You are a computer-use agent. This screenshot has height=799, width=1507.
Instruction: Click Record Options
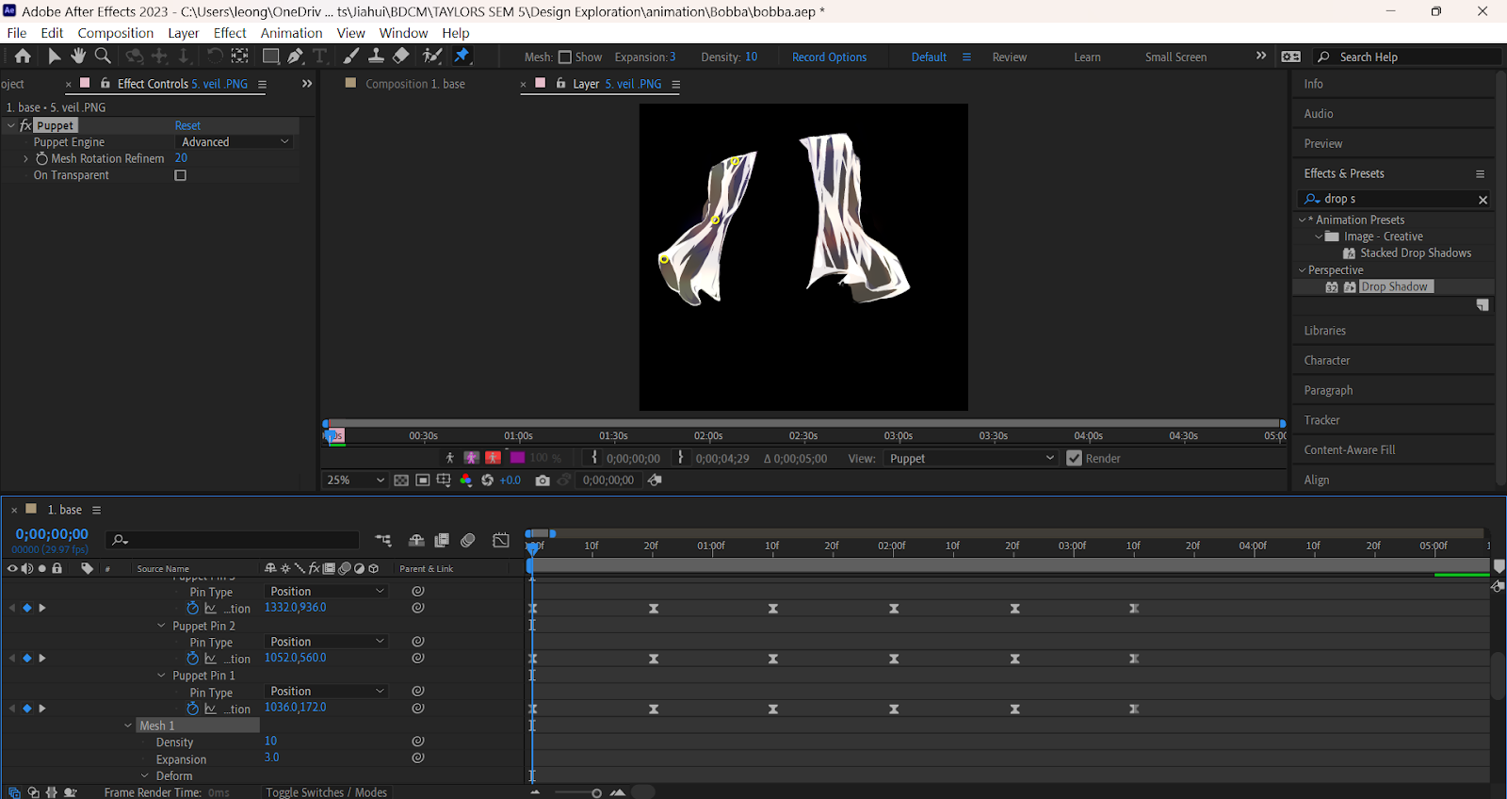tap(829, 57)
